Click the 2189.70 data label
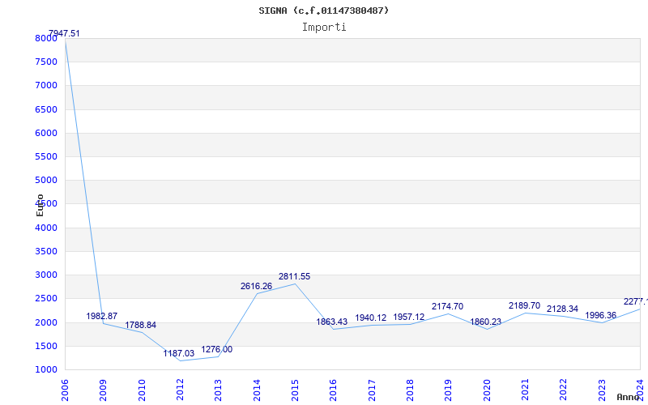Viewport: 648px width, 405px height. (x=524, y=305)
